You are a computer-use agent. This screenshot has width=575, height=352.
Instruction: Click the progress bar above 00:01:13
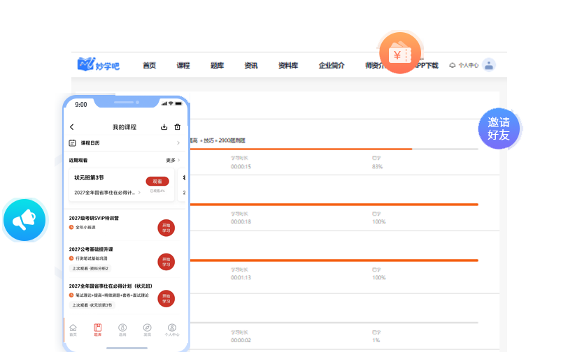pyautogui.click(x=334, y=261)
